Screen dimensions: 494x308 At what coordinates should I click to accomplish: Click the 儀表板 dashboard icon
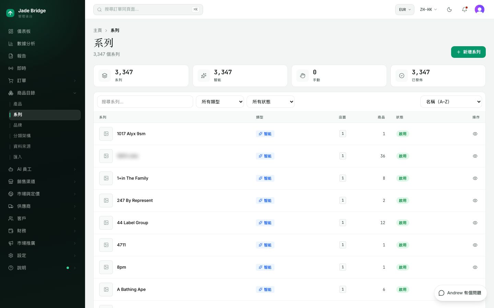11,31
